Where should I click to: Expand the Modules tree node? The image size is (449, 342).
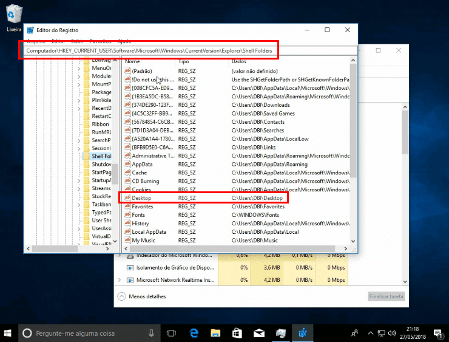[x=79, y=77]
